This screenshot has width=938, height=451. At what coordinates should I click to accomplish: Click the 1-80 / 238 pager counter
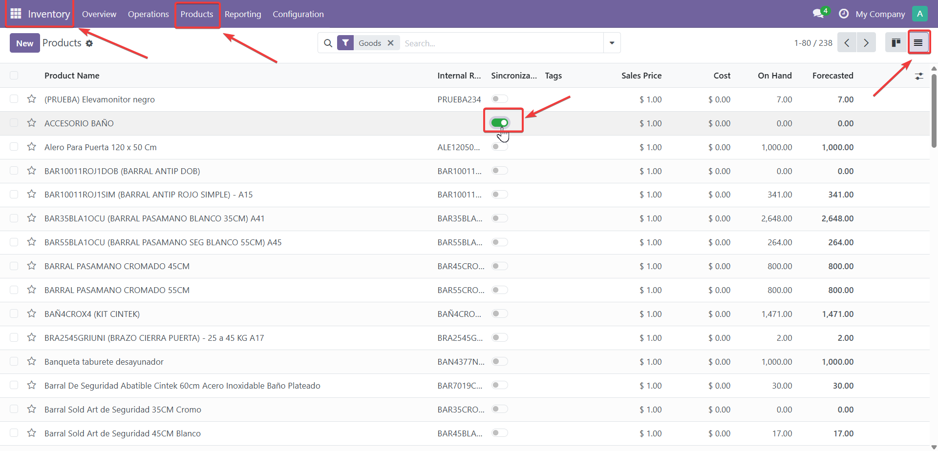click(813, 43)
